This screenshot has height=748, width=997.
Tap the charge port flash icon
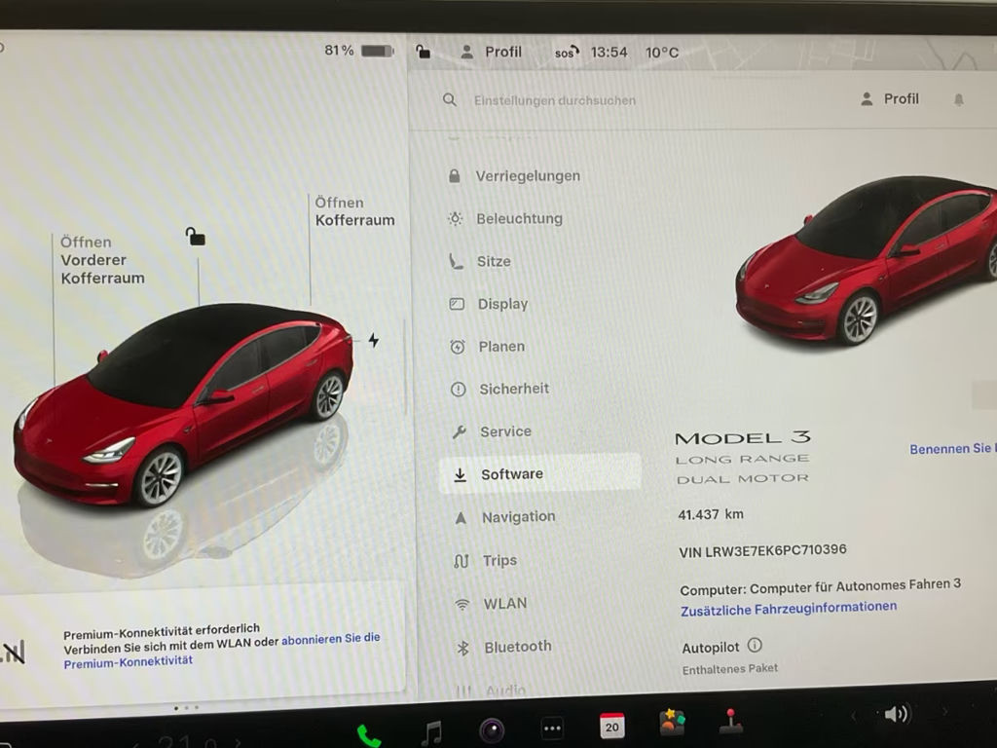click(373, 339)
